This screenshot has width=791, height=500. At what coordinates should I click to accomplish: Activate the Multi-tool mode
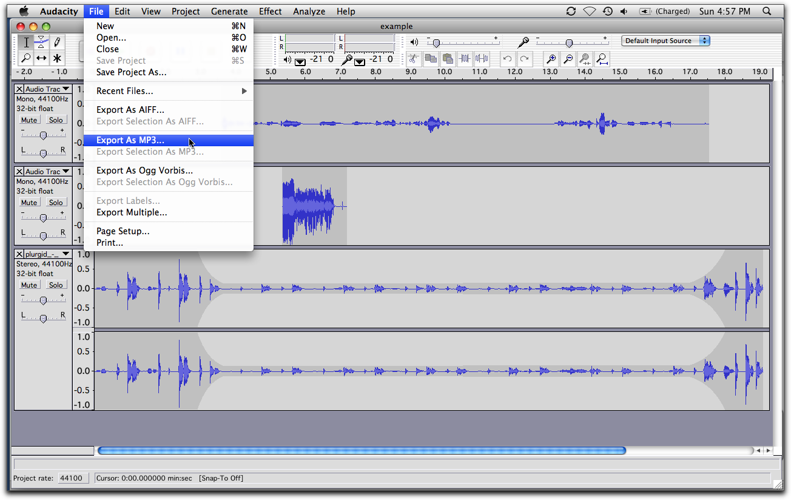click(57, 58)
